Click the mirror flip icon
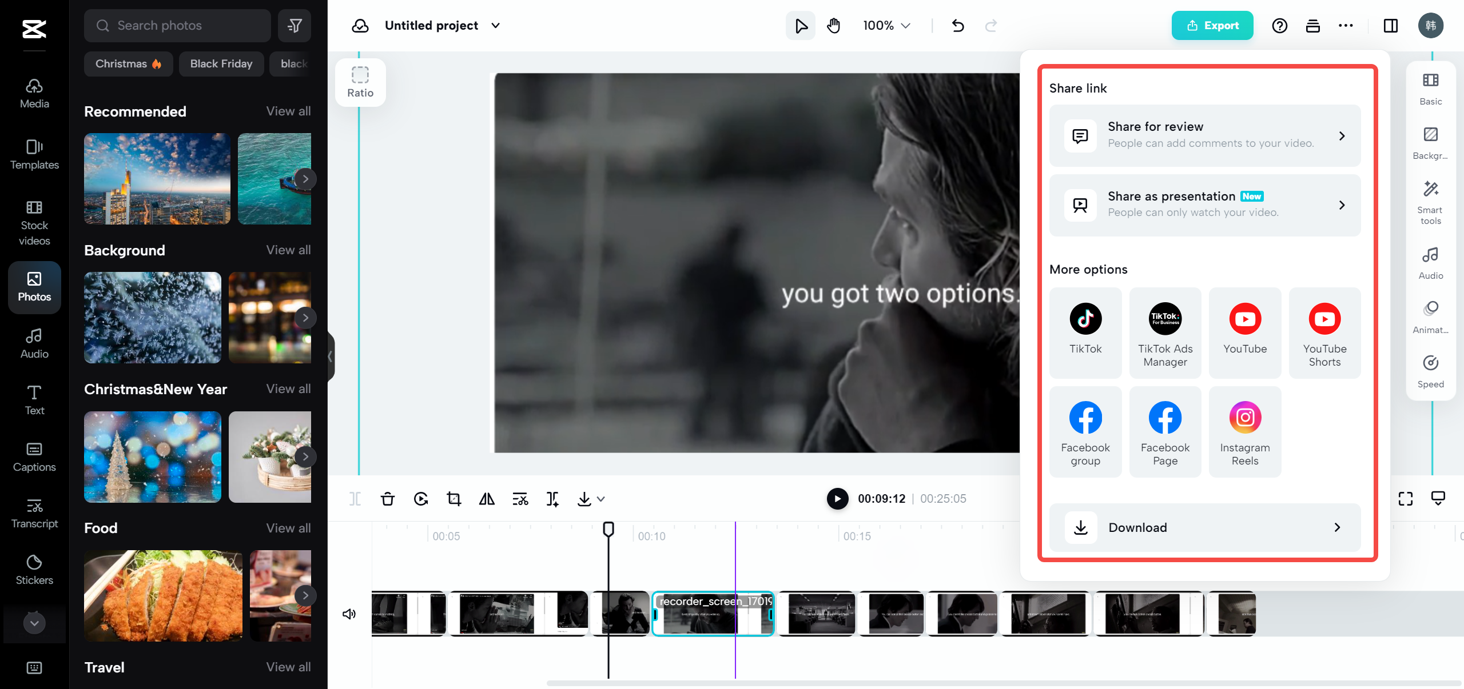This screenshot has height=689, width=1464. [487, 499]
